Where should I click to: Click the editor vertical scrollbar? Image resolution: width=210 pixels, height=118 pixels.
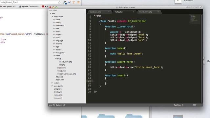point(201,59)
